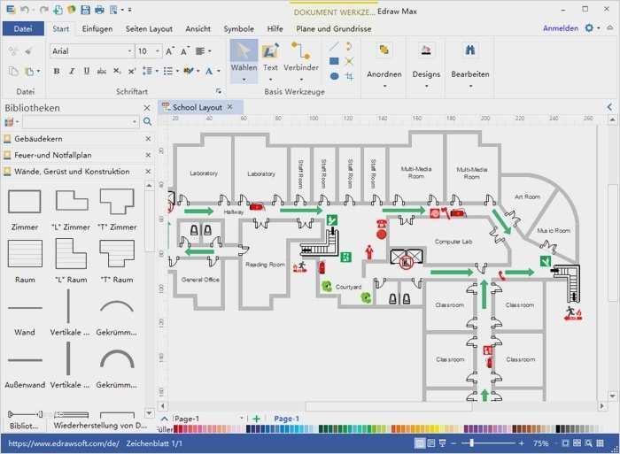Adjust the zoom slider in status bar
This screenshot has height=454, width=620.
472,442
